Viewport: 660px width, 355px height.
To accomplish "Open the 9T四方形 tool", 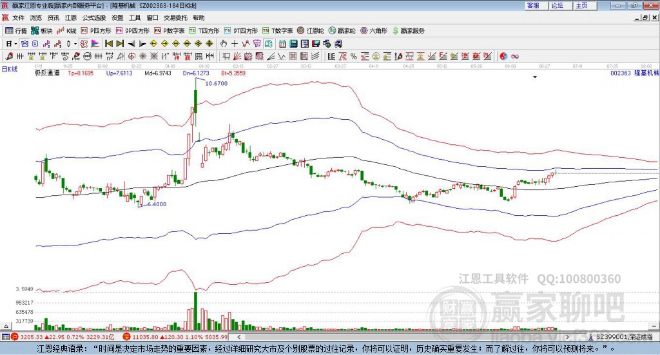I will pyautogui.click(x=241, y=31).
